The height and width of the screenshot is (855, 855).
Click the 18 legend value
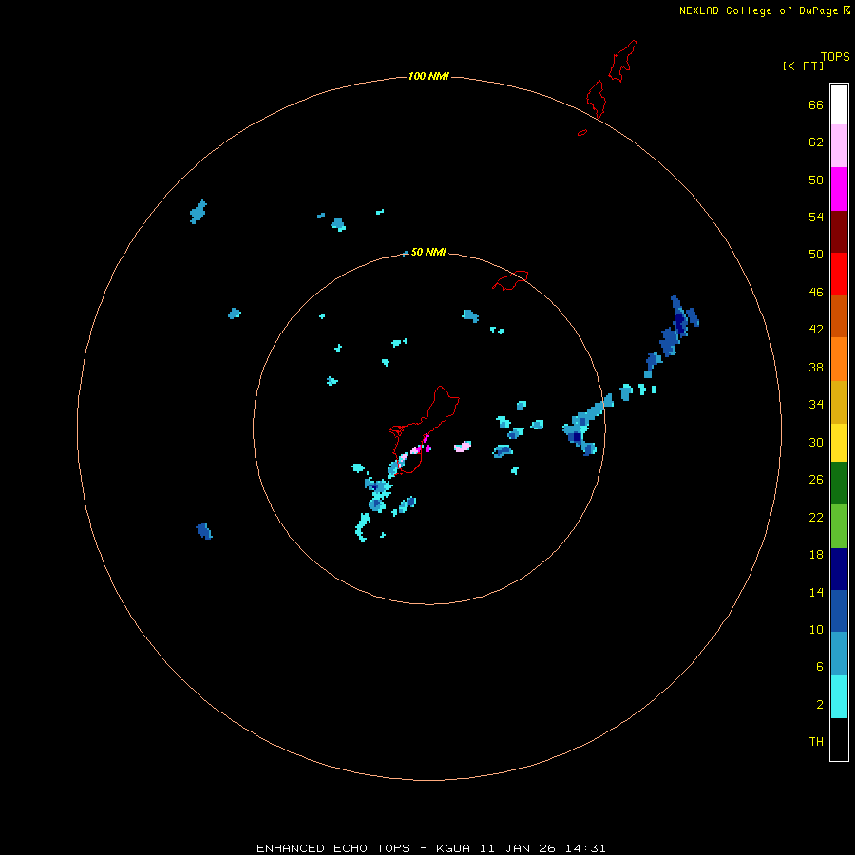coord(816,555)
